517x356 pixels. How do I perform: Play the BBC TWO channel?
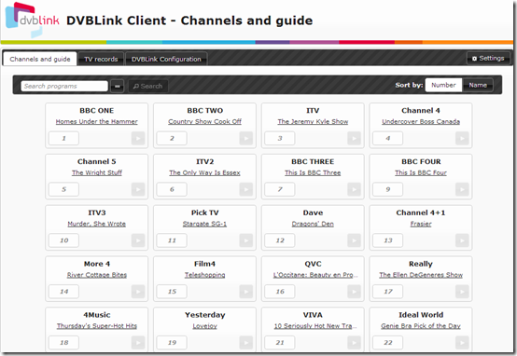(x=246, y=138)
